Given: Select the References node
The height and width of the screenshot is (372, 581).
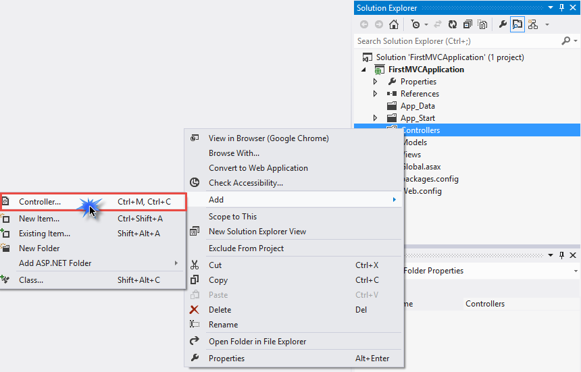Looking at the screenshot, I should [420, 94].
